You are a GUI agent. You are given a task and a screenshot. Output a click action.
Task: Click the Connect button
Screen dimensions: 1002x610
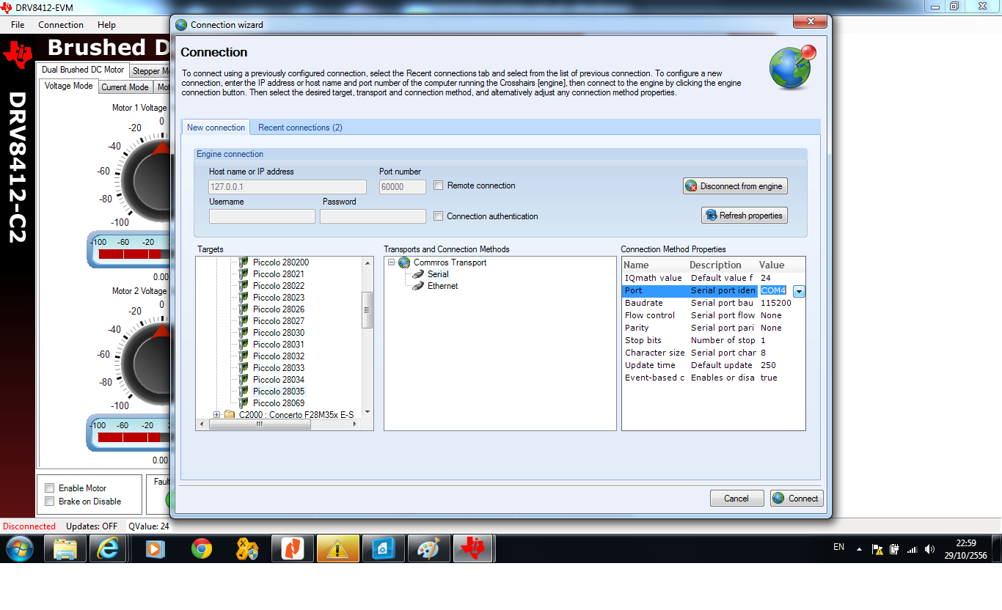pos(796,499)
